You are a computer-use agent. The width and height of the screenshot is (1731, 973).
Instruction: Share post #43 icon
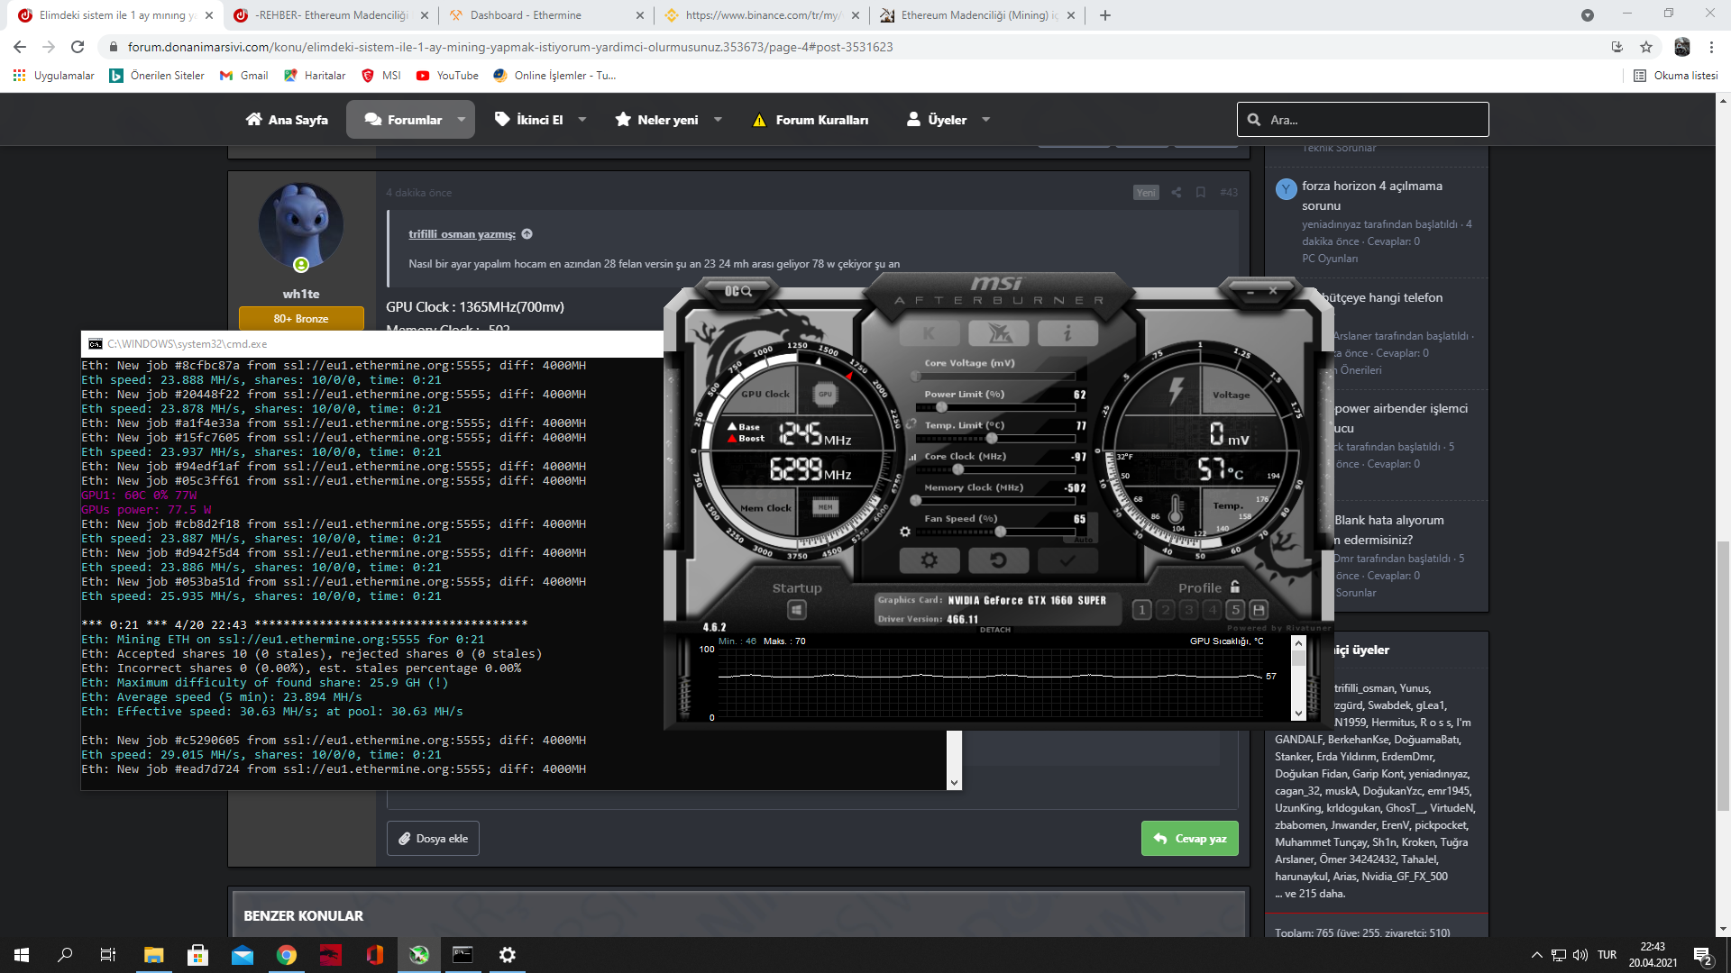pyautogui.click(x=1176, y=192)
